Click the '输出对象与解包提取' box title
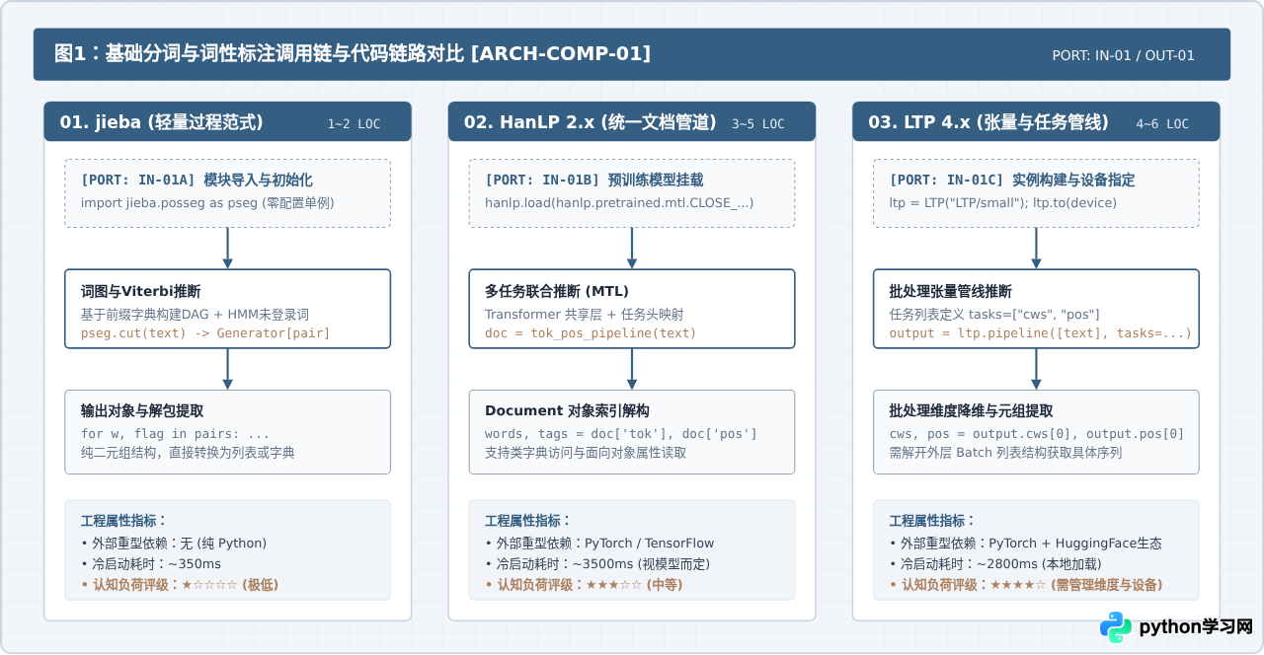 (142, 411)
